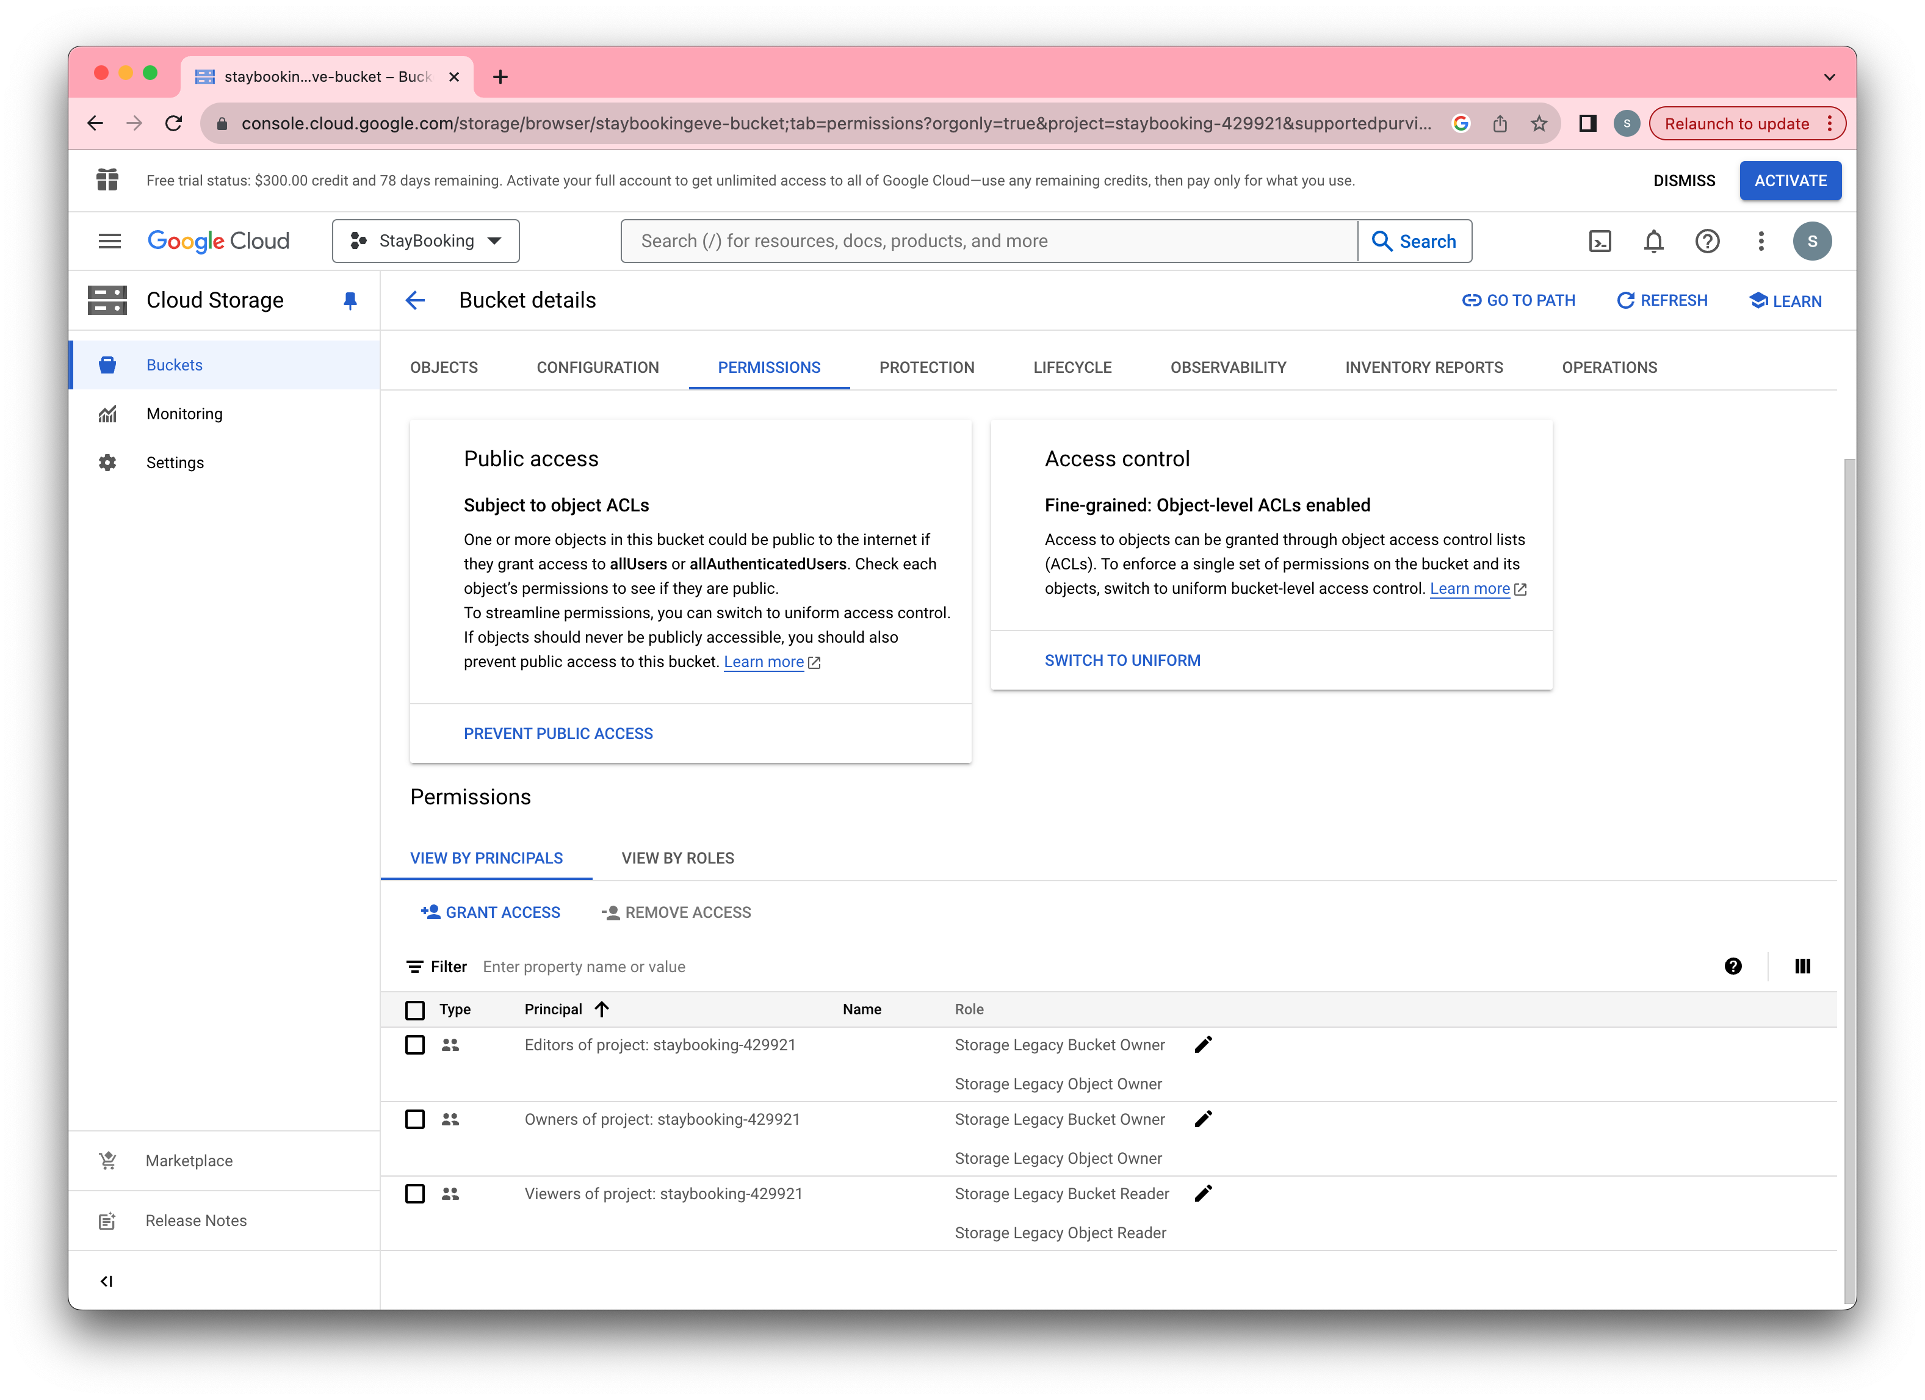Edit Editors of project principal with pencil
Screen dimensions: 1925x1400
(x=1203, y=1045)
